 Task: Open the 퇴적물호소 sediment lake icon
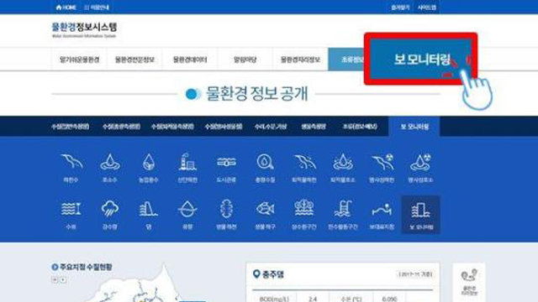pyautogui.click(x=343, y=168)
